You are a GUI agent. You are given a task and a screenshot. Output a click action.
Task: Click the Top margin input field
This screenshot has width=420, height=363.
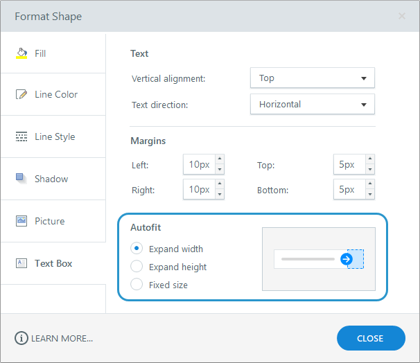click(349, 164)
